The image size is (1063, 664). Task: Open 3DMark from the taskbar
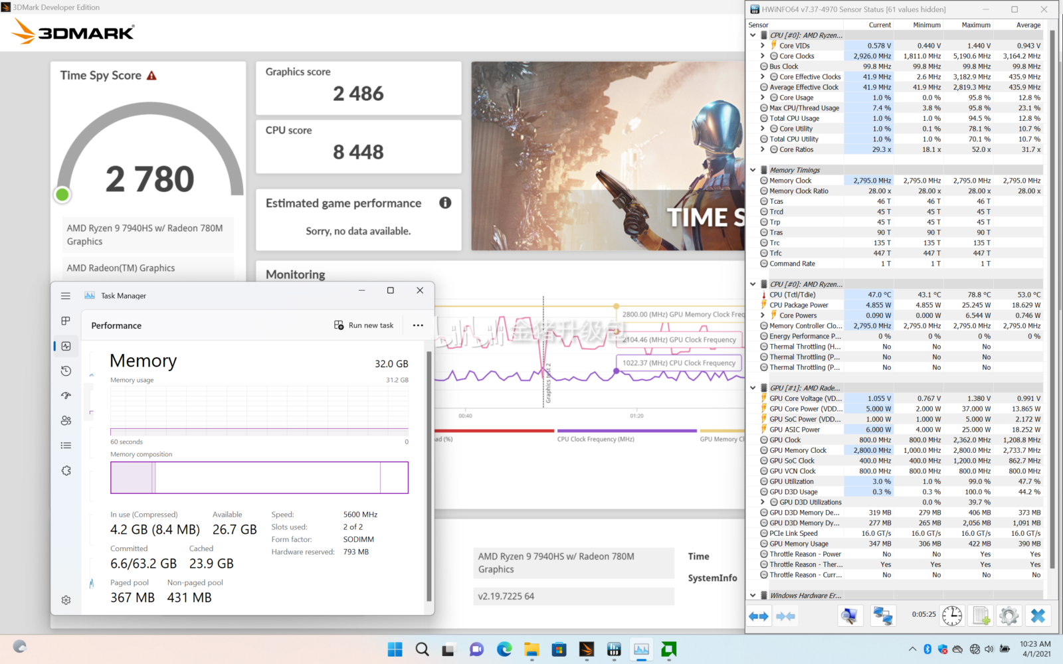[x=587, y=649]
